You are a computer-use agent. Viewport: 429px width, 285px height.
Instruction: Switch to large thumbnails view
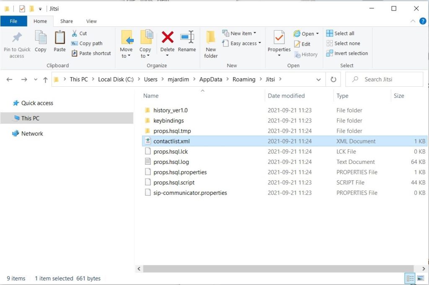[420, 278]
